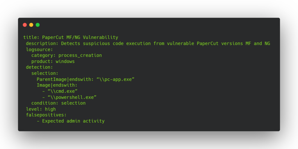Image resolution: width=298 pixels, height=149 pixels.
Task: Click the red close window button
Action: (25, 25)
